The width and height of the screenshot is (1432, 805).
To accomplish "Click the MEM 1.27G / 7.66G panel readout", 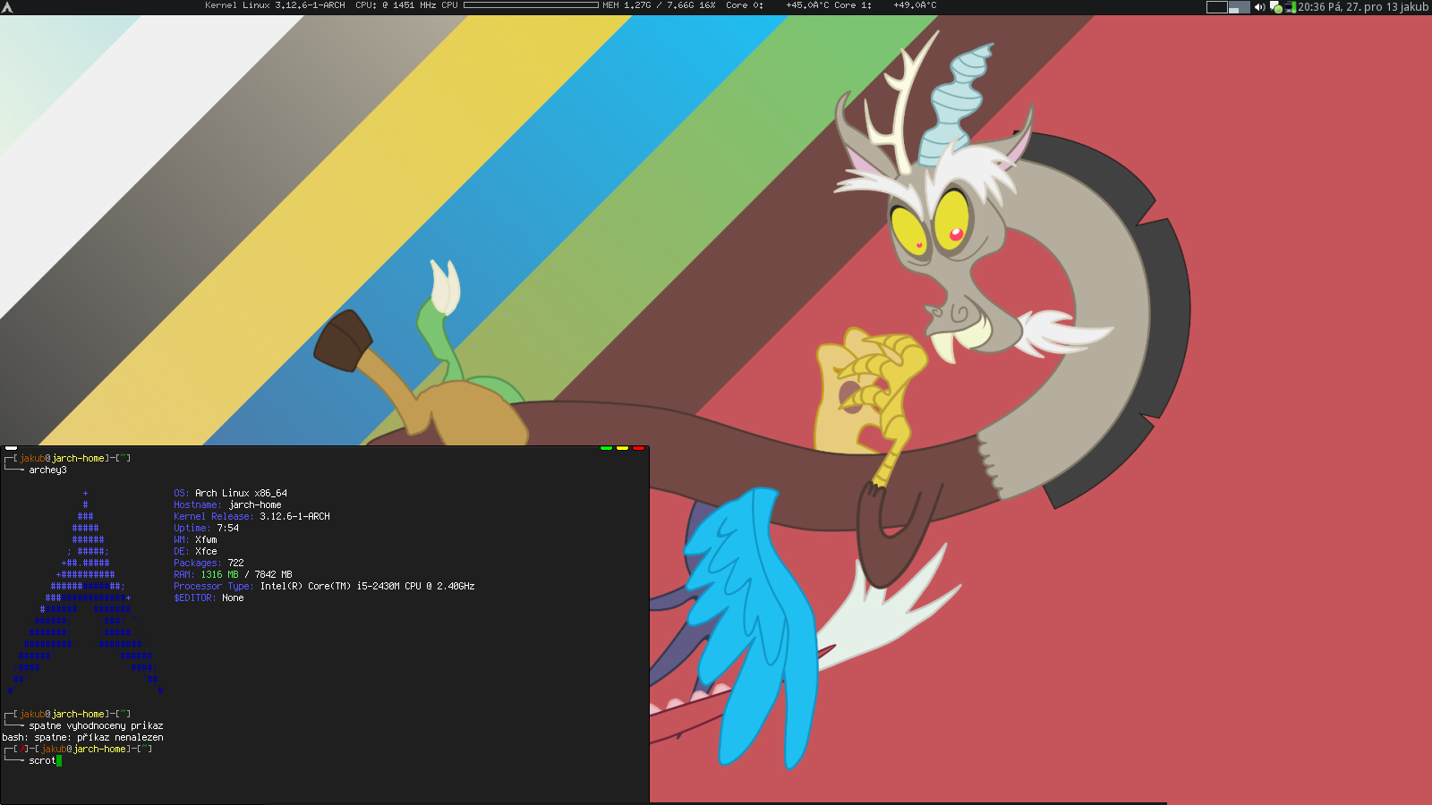I will click(x=659, y=5).
